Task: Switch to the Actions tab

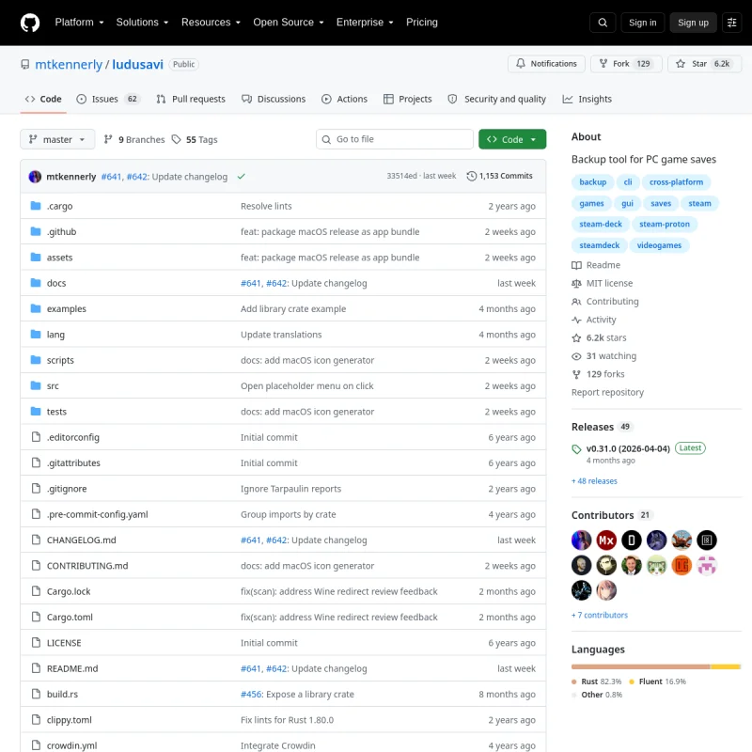Action: tap(344, 100)
